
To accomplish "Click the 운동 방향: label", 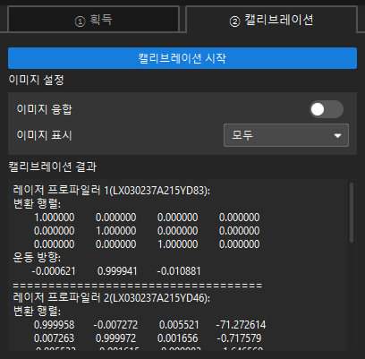I will pyautogui.click(x=37, y=257).
